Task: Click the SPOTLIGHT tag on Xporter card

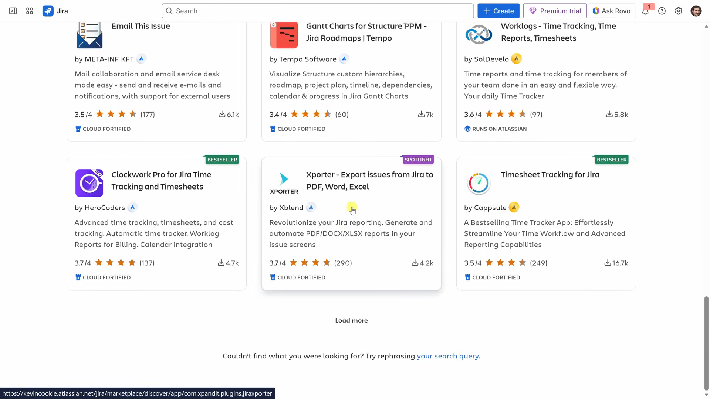Action: 418,160
